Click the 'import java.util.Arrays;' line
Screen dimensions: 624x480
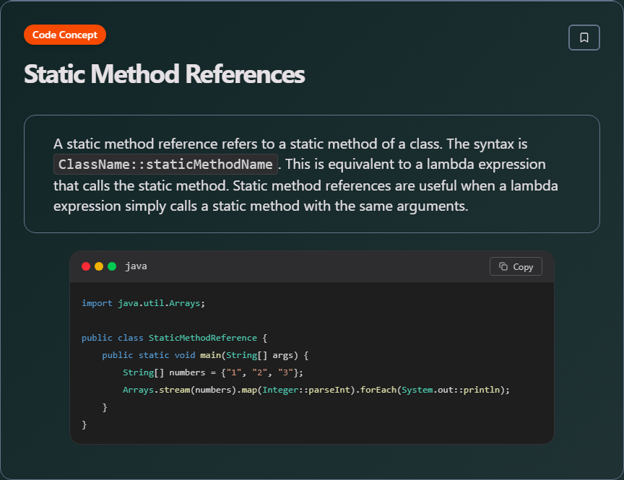[143, 303]
